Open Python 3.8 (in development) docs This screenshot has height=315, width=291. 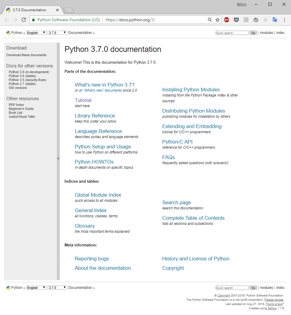click(x=29, y=72)
